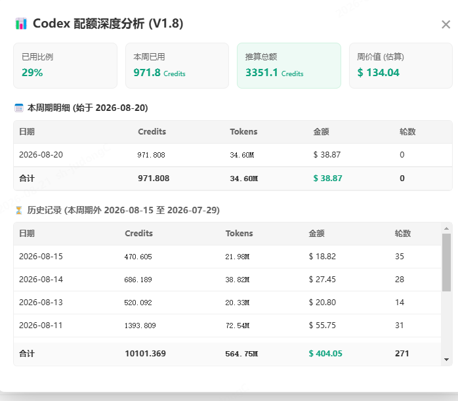Click 金额 header in history table
Image resolution: width=458 pixels, height=401 pixels.
point(317,234)
